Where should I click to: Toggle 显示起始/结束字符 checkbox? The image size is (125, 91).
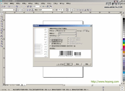click(x=68, y=44)
